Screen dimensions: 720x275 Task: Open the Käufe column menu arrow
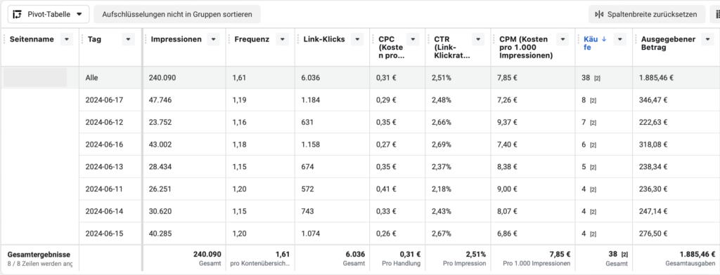point(620,39)
